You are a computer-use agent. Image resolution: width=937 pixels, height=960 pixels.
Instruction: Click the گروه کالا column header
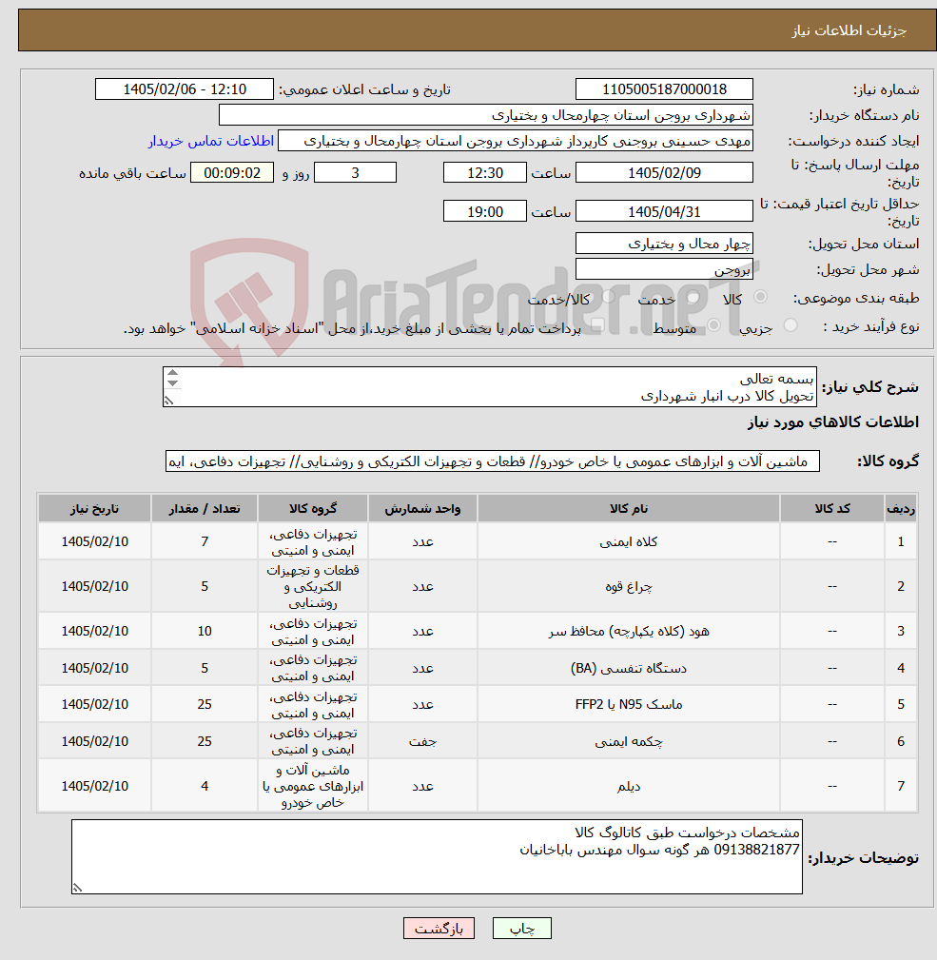click(313, 508)
